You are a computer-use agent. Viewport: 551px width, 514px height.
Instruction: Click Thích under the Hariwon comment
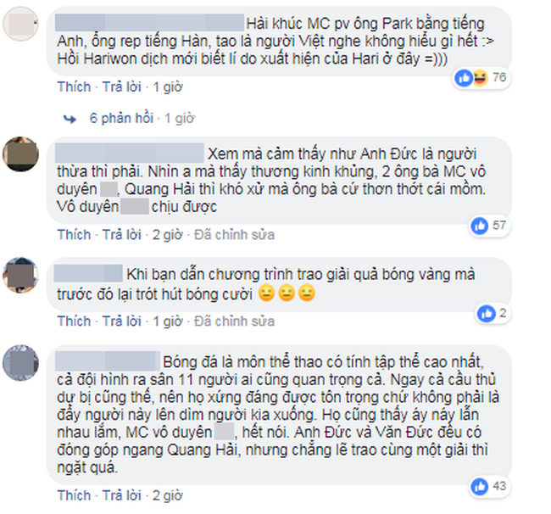click(x=74, y=87)
